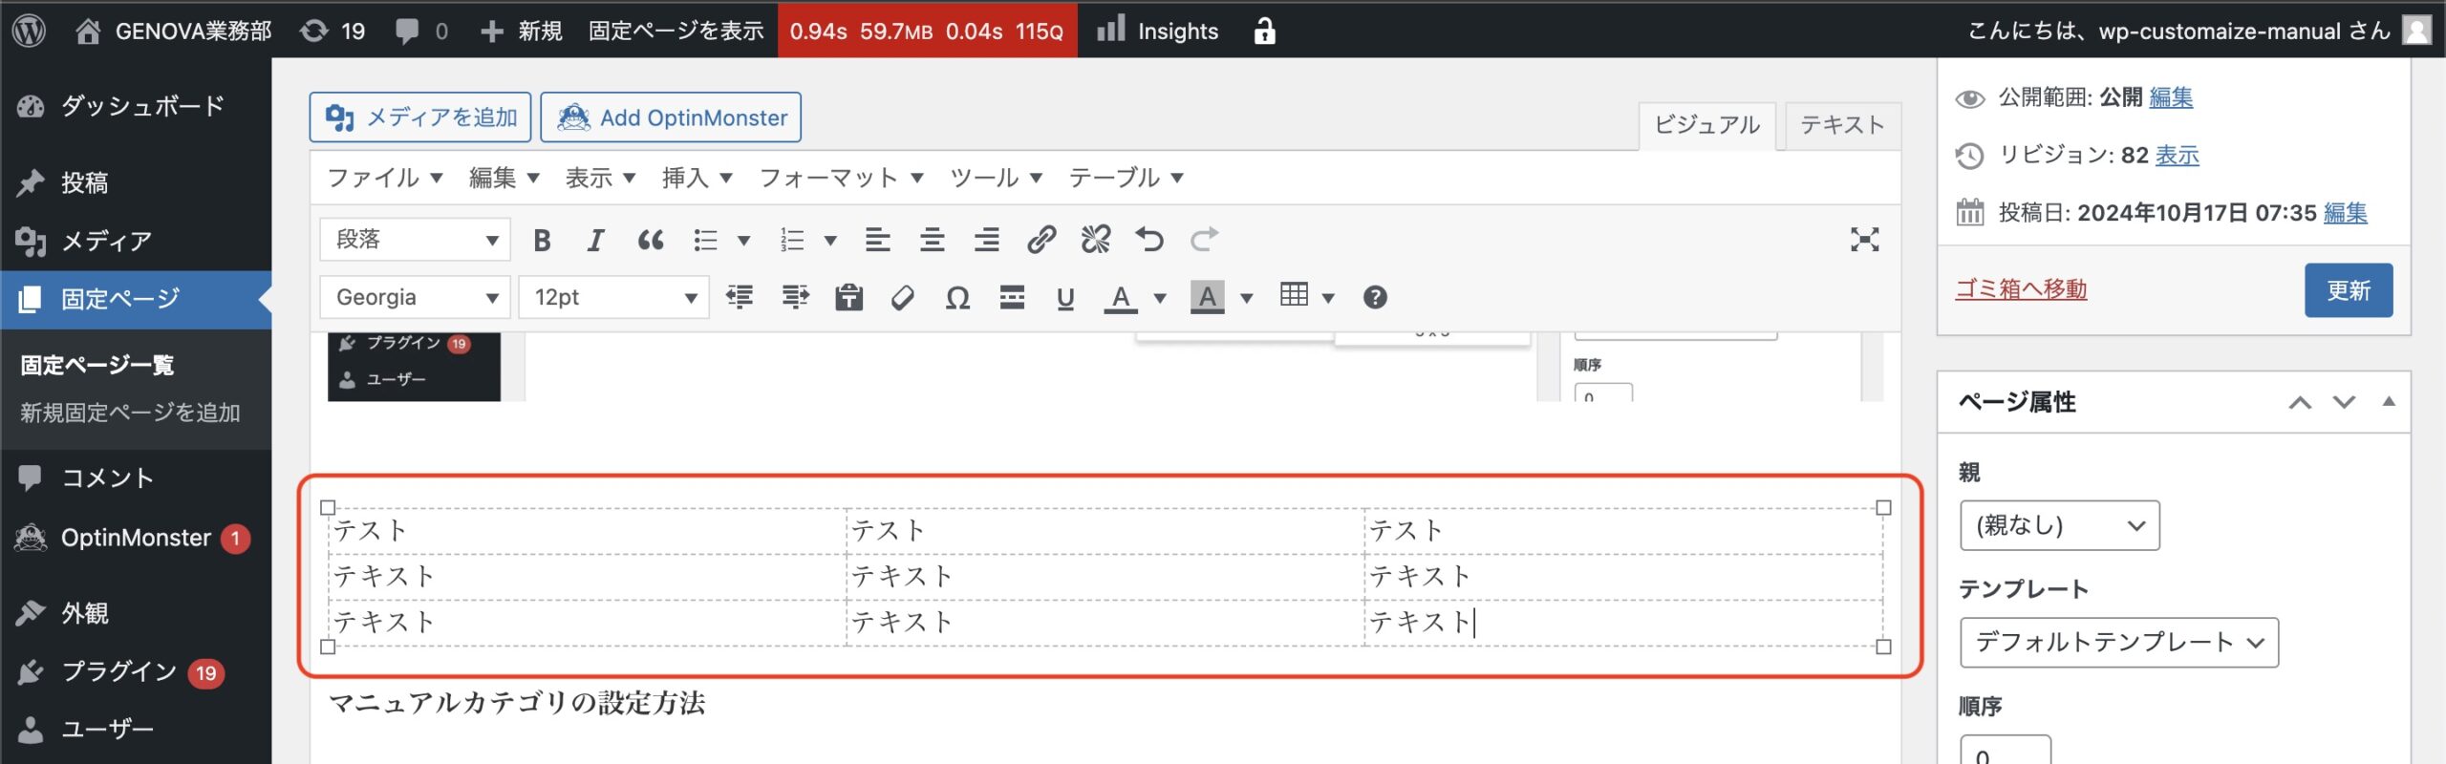2446x764 pixels.
Task: Apply the text background color swatch
Action: 1207,298
